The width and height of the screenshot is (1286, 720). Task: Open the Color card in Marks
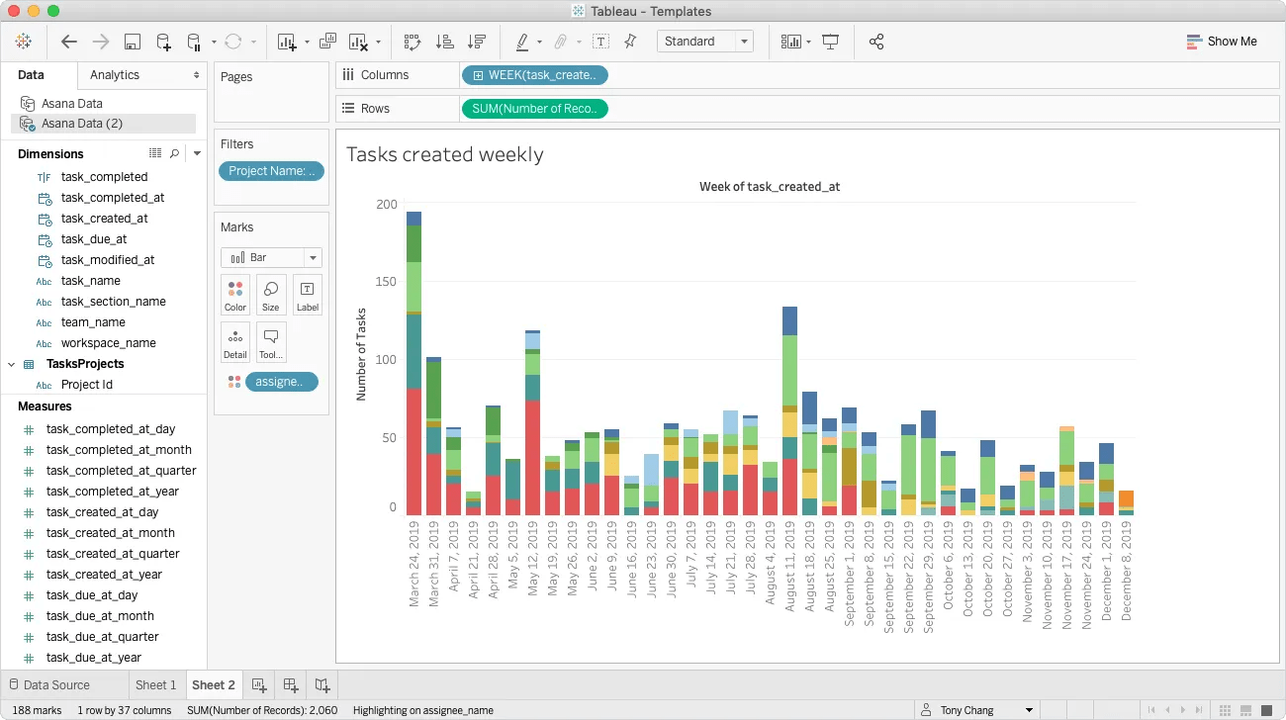click(x=234, y=294)
